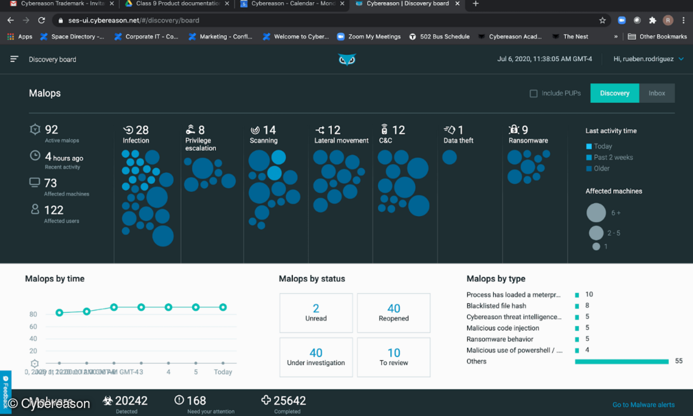The image size is (693, 416).
Task: Click the Older legend color swatch
Action: [x=589, y=169]
